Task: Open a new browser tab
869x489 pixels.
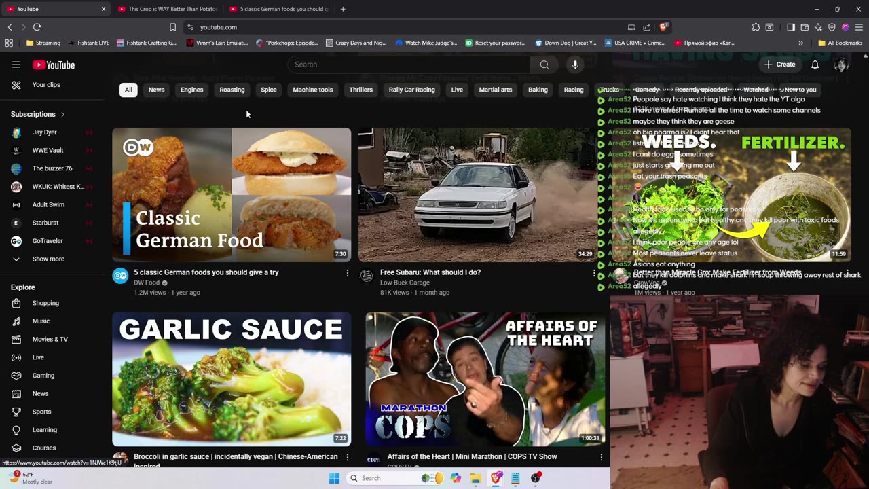Action: click(x=343, y=9)
